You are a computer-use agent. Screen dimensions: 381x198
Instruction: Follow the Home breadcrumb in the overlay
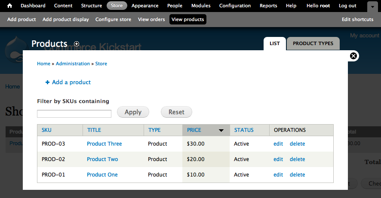point(44,64)
